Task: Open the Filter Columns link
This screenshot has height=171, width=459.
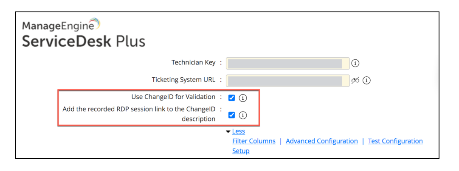Action: click(x=254, y=141)
